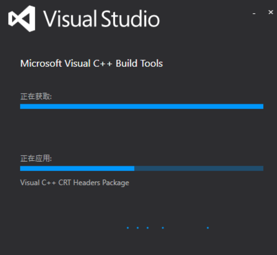Click the completed 正在获取 progress bar

[x=142, y=106]
